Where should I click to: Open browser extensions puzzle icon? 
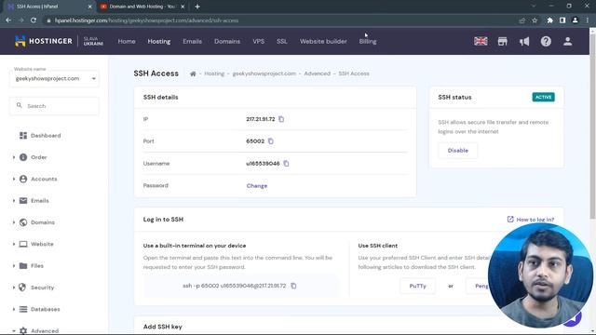[x=549, y=20]
